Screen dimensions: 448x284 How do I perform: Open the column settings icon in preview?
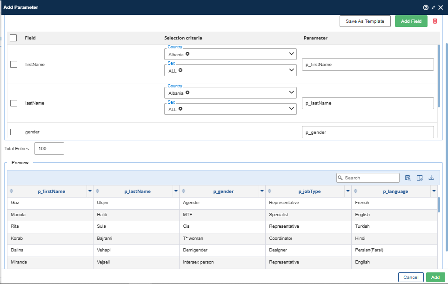click(420, 178)
